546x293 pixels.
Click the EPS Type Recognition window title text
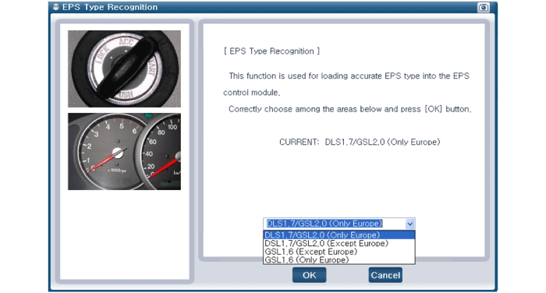[110, 7]
